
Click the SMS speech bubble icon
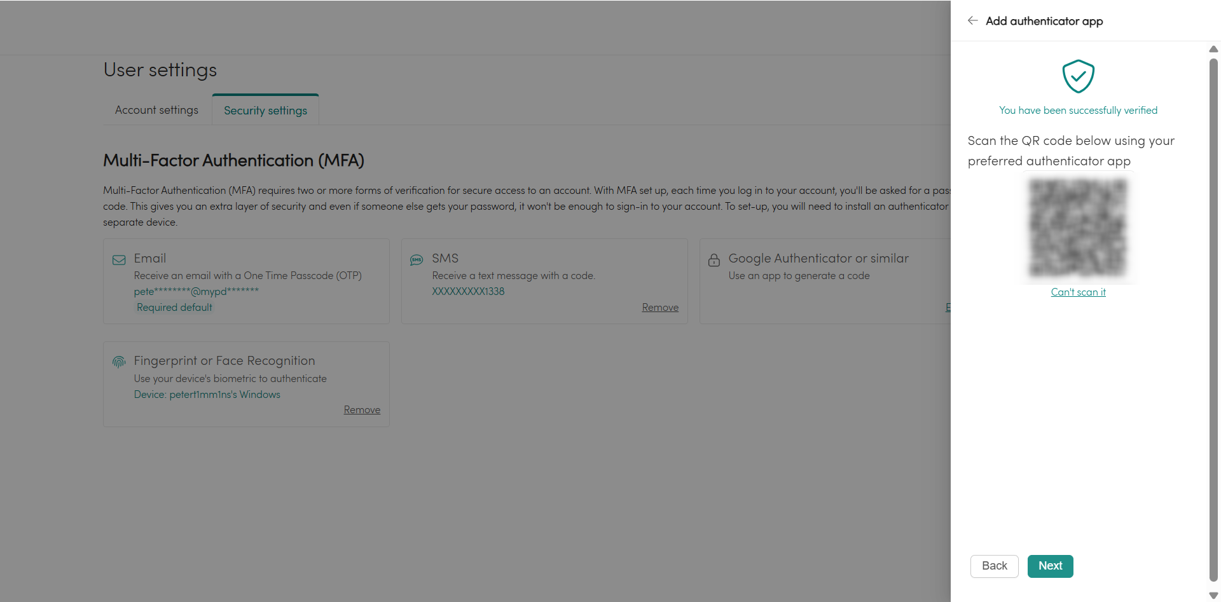pos(417,259)
